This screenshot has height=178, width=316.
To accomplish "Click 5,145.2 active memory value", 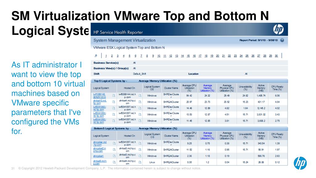I will tap(261, 108).
